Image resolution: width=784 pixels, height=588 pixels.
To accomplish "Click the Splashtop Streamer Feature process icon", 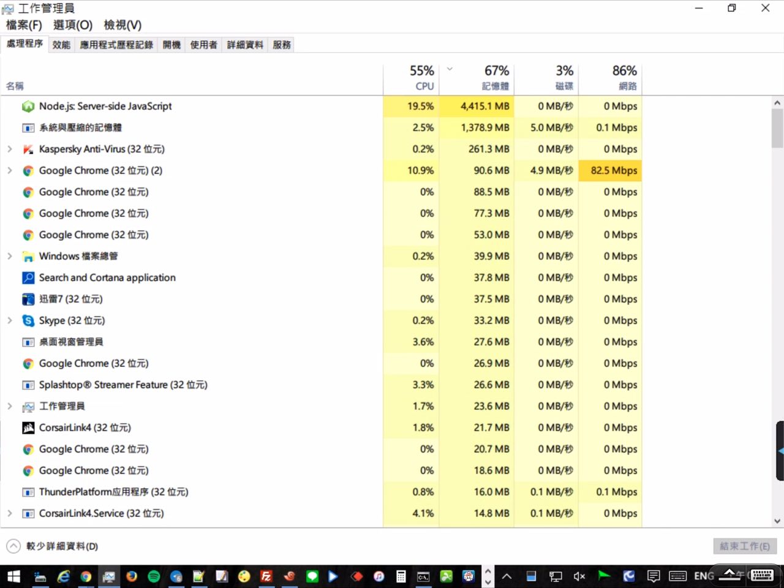I will tap(28, 385).
